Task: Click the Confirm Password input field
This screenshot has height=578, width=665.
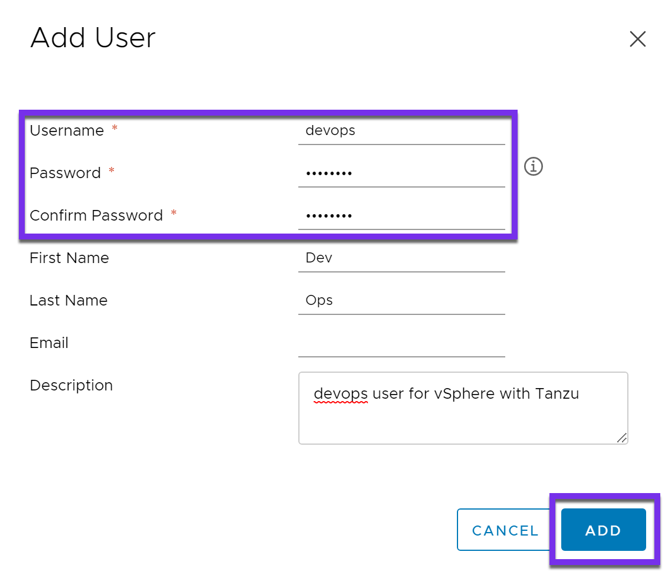Action: click(401, 215)
